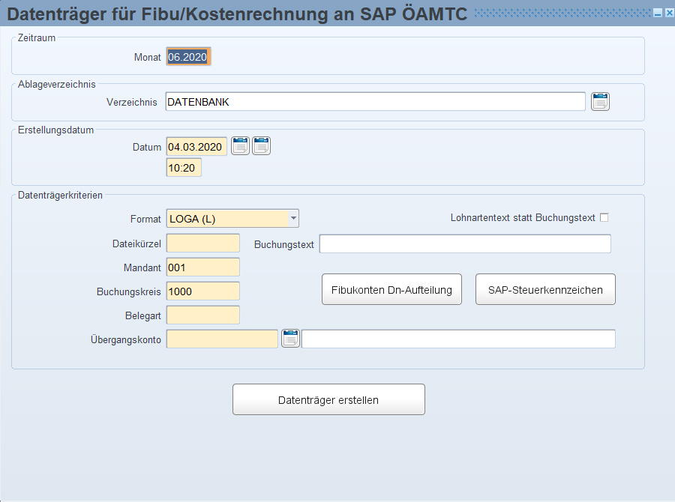Select the Mandant field with 001
Viewport: 675px width, 502px height.
(x=203, y=267)
